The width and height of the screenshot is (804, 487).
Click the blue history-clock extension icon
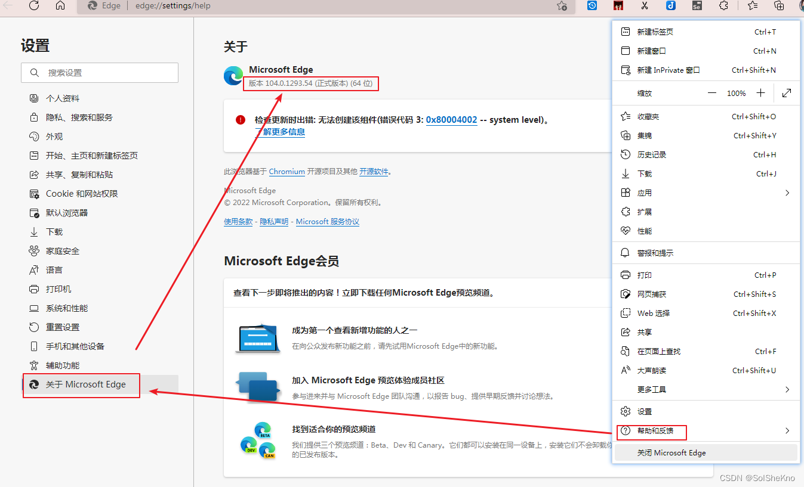tap(592, 5)
